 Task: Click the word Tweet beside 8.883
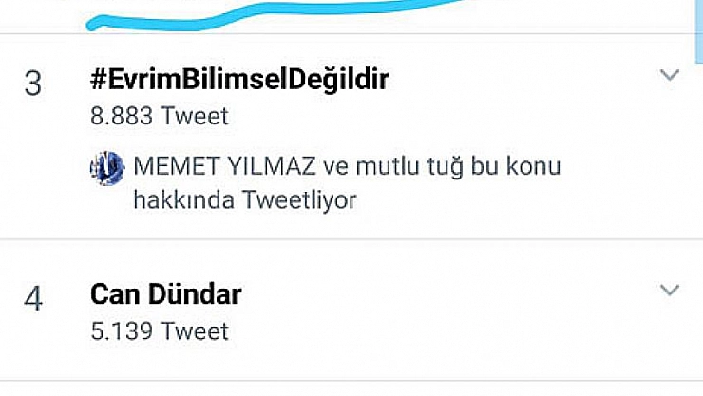195,116
